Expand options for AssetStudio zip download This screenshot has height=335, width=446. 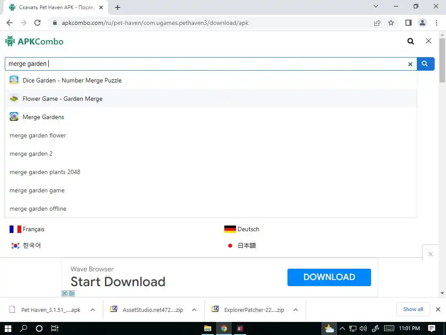194,310
